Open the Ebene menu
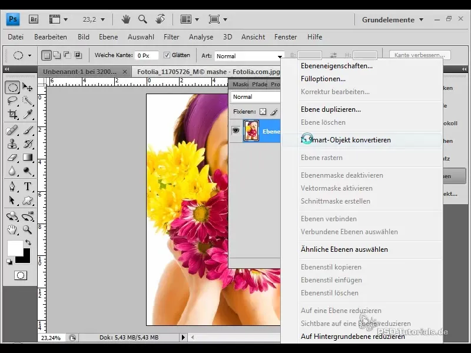 click(108, 37)
